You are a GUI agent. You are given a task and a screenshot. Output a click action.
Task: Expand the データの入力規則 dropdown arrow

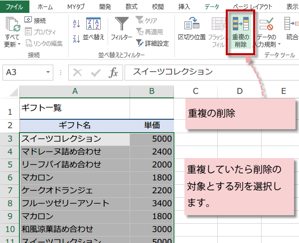[279, 44]
